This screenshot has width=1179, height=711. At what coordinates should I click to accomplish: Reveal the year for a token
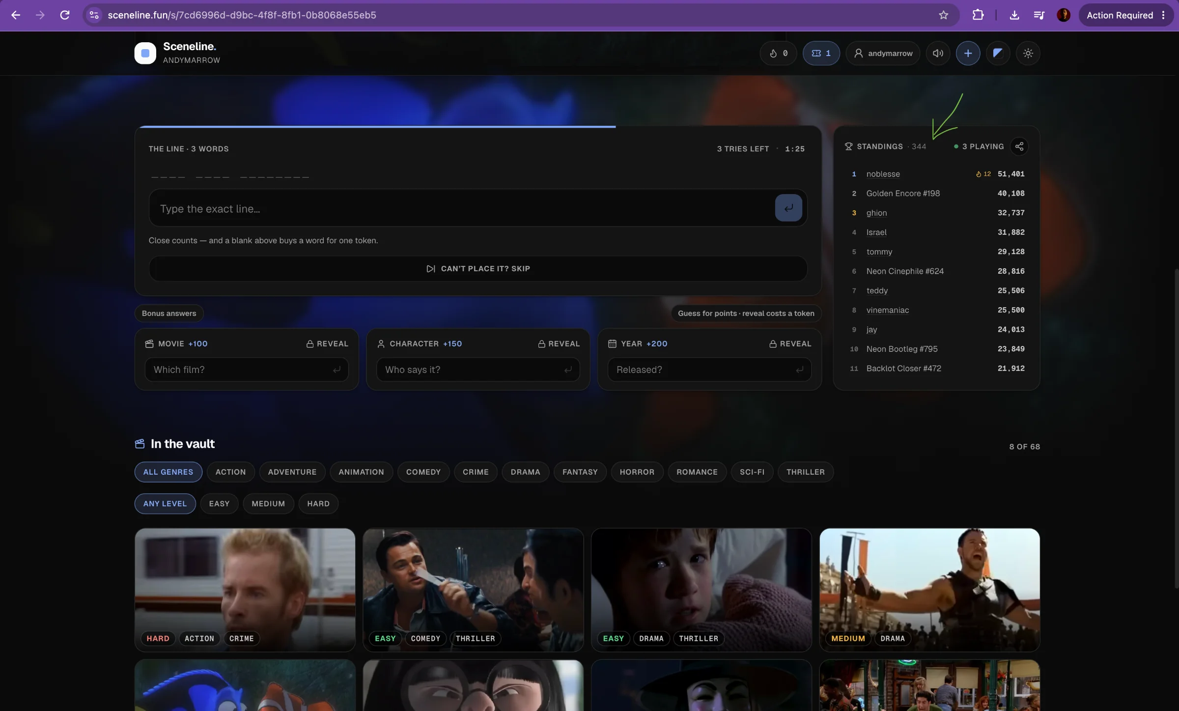coord(790,343)
